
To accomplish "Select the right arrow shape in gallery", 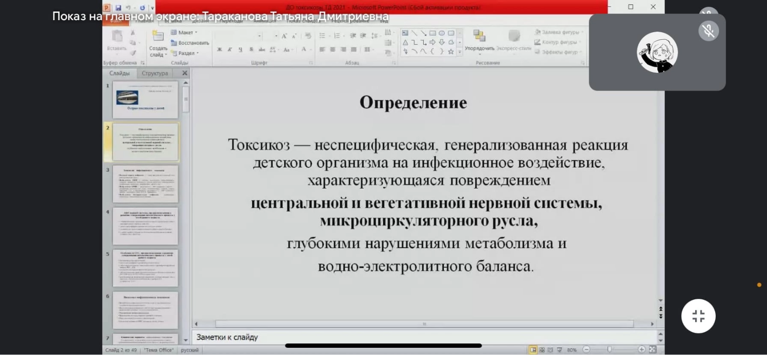I will [x=432, y=42].
